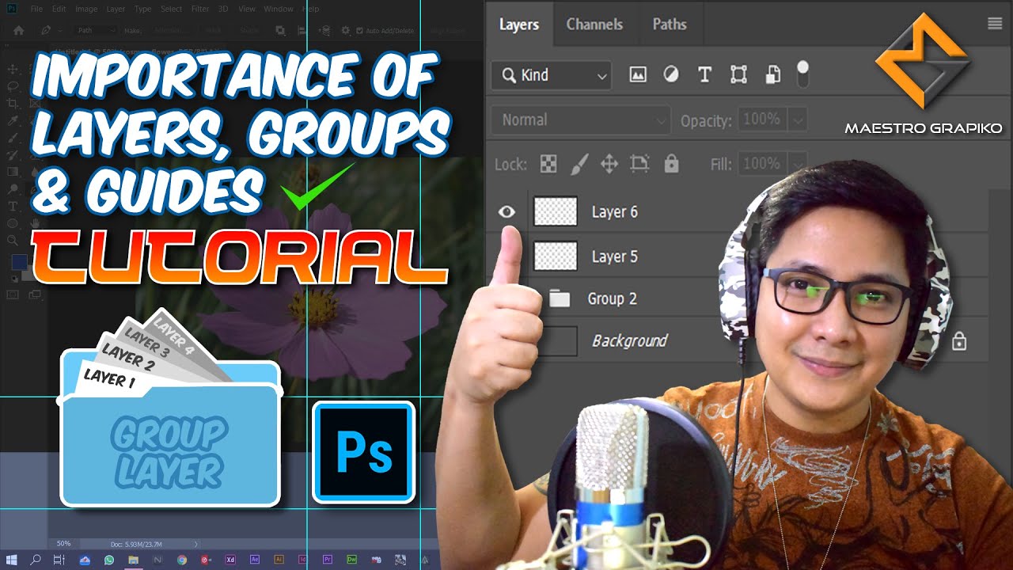Open the Windows Start menu

pos(13,560)
